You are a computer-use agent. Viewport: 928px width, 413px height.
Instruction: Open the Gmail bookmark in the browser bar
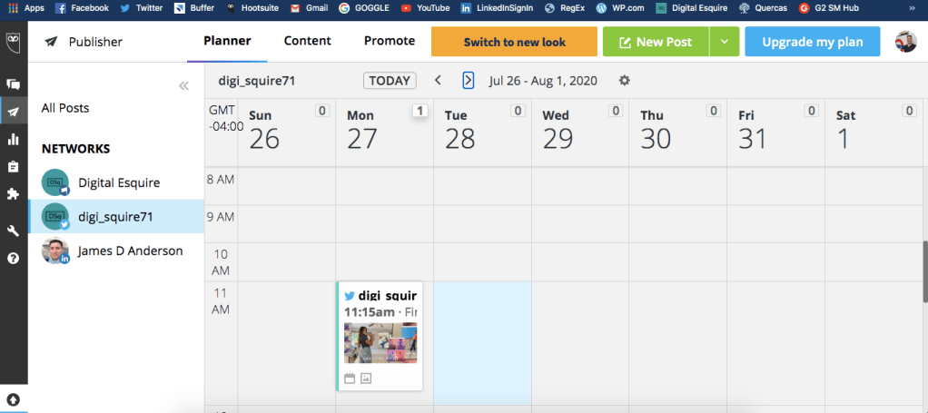click(308, 7)
